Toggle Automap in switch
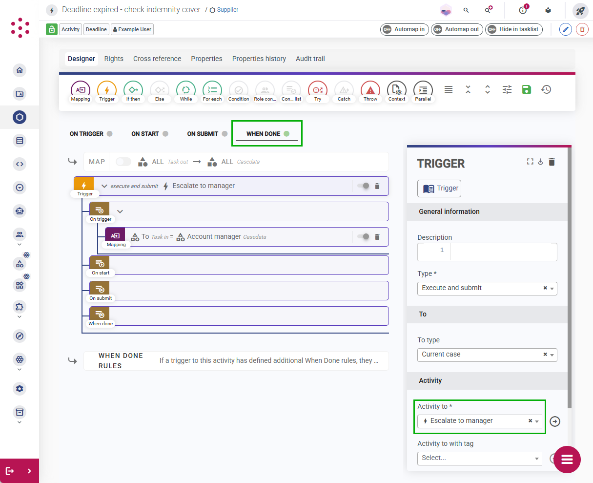Viewport: 593px width, 483px height. tap(405, 29)
